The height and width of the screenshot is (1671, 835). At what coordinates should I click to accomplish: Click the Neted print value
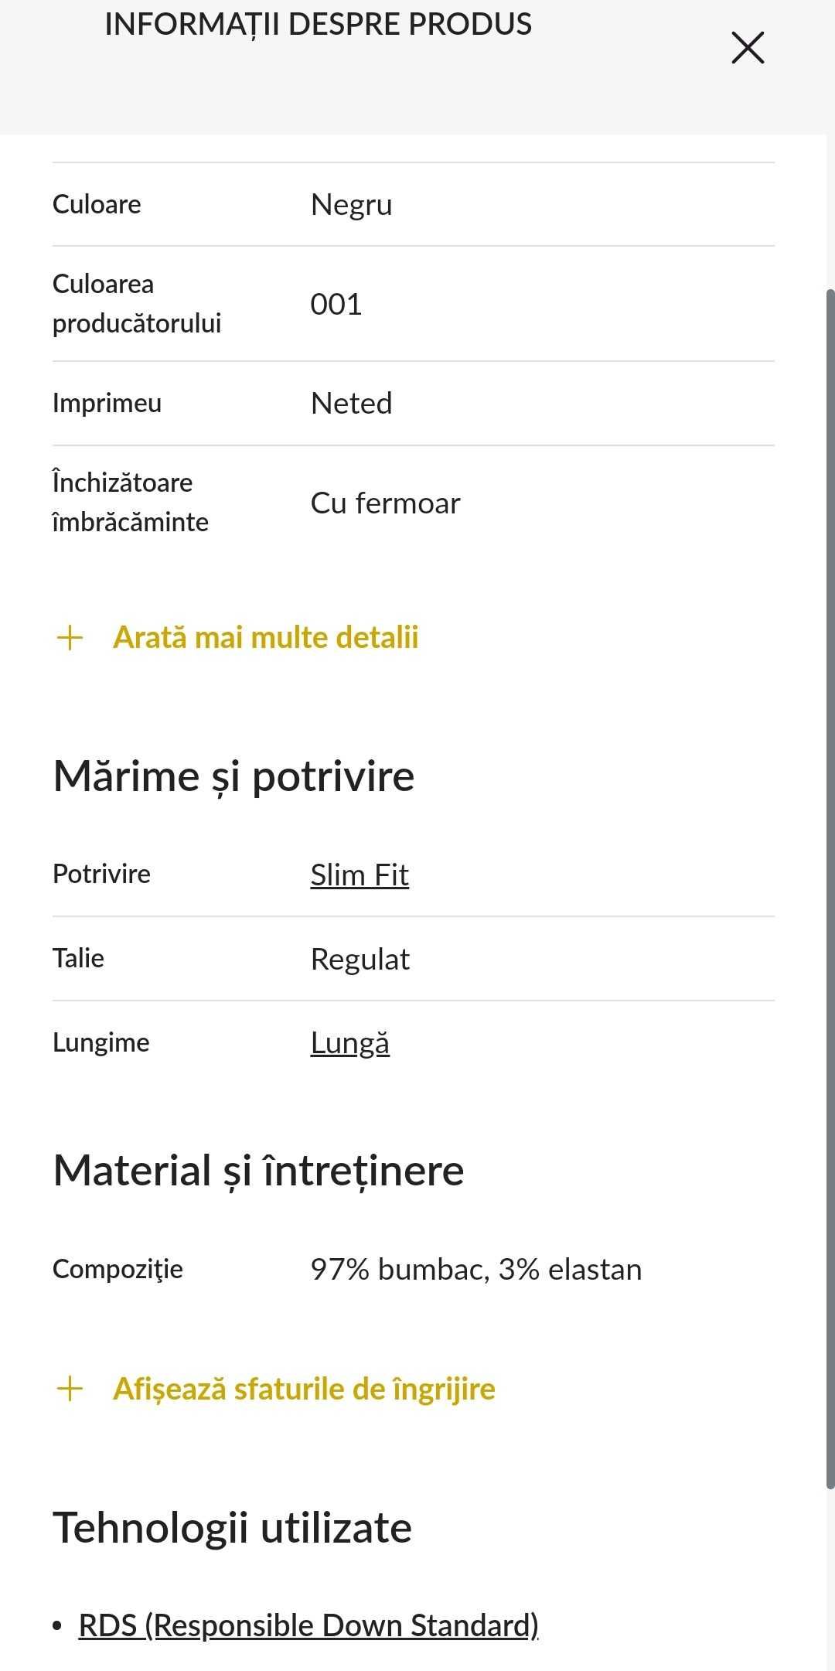point(351,404)
